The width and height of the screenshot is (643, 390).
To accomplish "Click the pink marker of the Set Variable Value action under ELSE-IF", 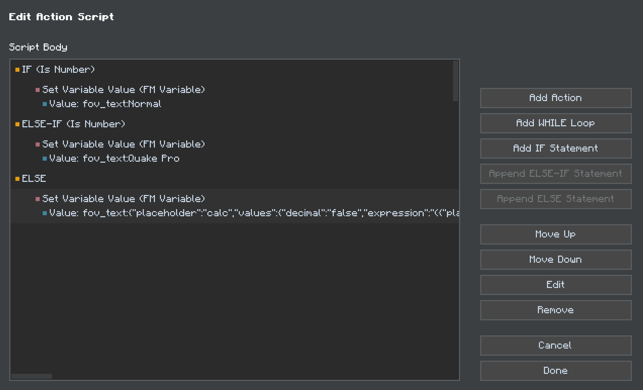I will 38,144.
